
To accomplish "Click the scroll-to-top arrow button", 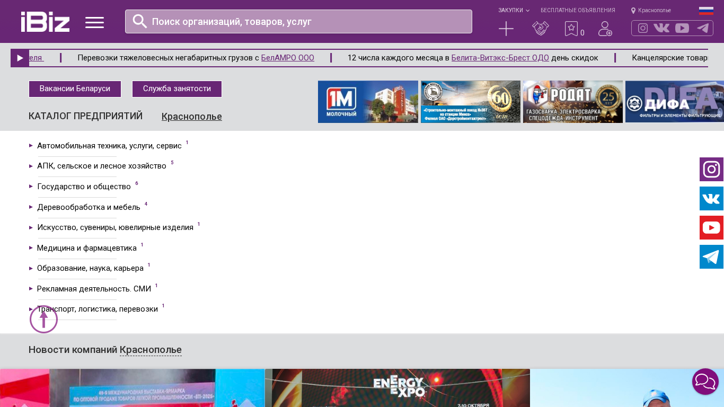I will 43,319.
